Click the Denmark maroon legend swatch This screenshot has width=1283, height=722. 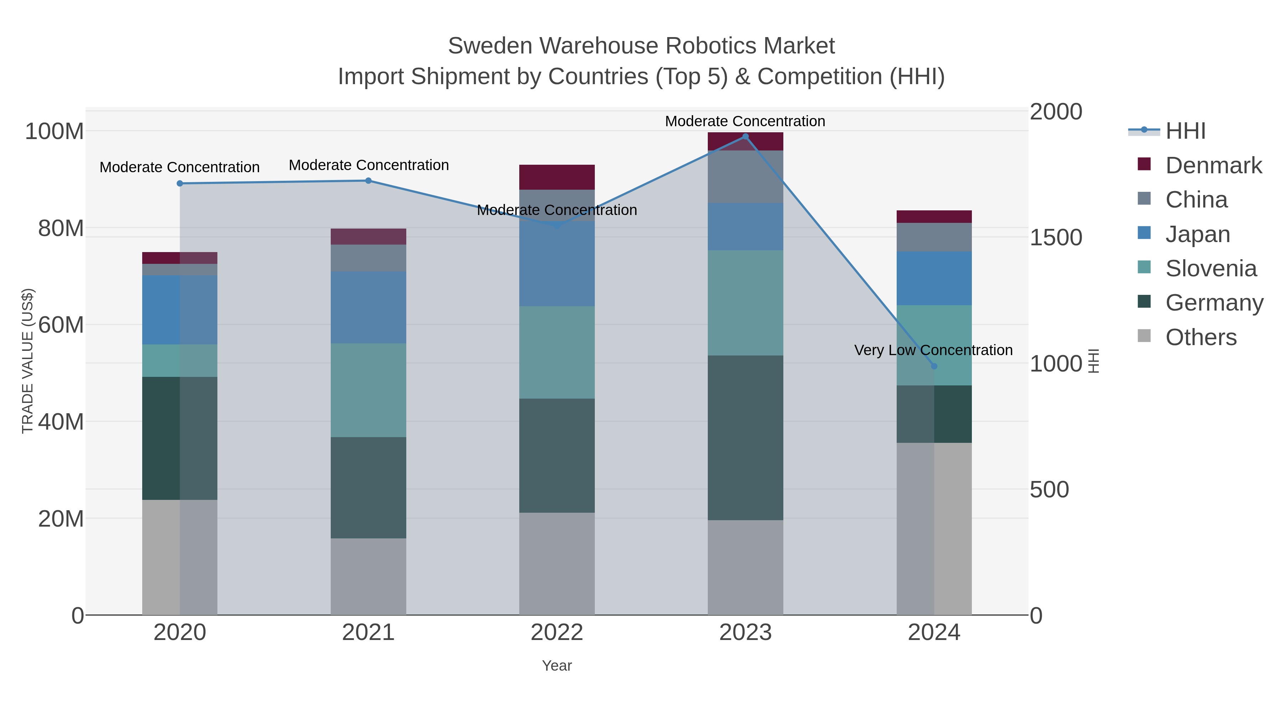[x=1144, y=164]
